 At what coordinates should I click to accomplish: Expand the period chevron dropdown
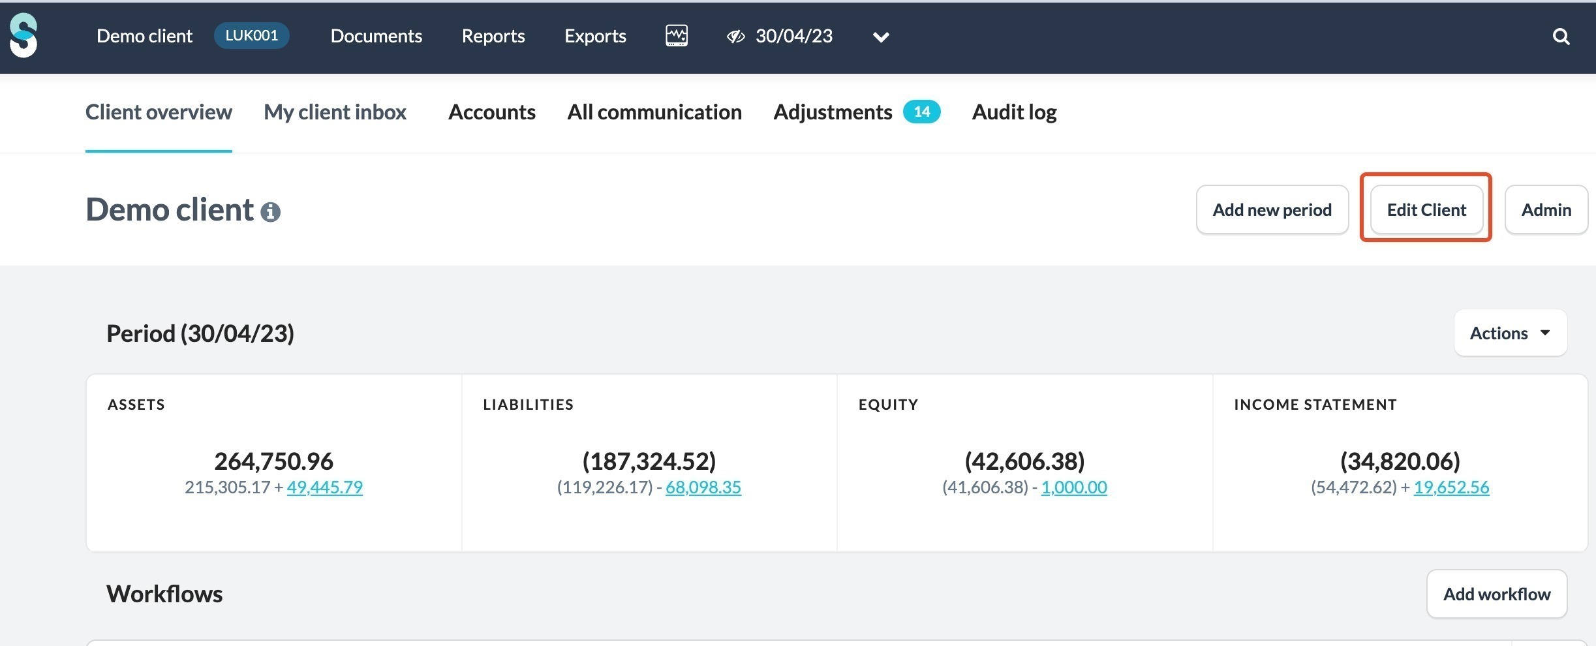click(881, 37)
